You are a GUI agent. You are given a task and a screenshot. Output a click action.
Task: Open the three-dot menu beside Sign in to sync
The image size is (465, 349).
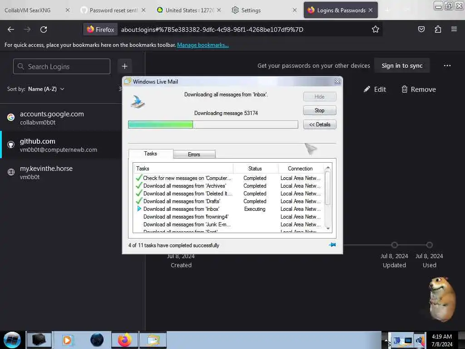(x=447, y=65)
